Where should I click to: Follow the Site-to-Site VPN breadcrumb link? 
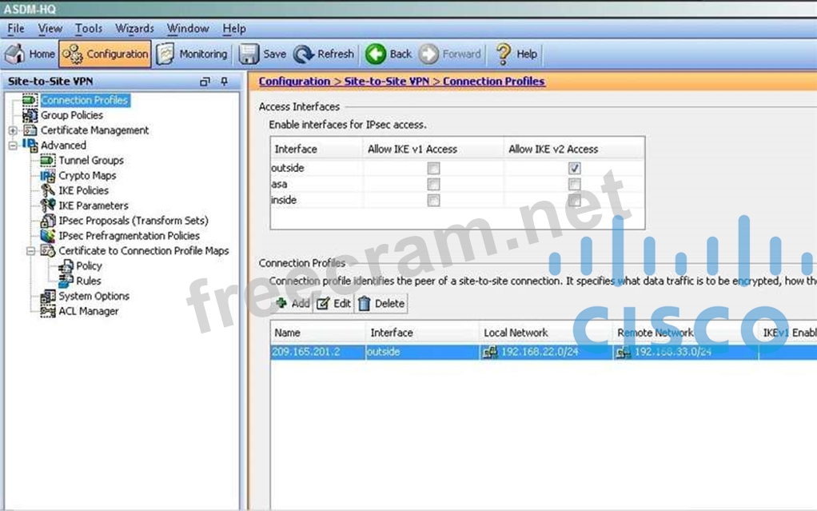(386, 82)
